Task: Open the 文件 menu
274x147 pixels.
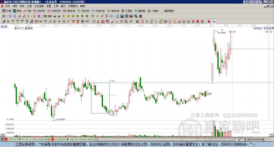Action: coord(7,6)
